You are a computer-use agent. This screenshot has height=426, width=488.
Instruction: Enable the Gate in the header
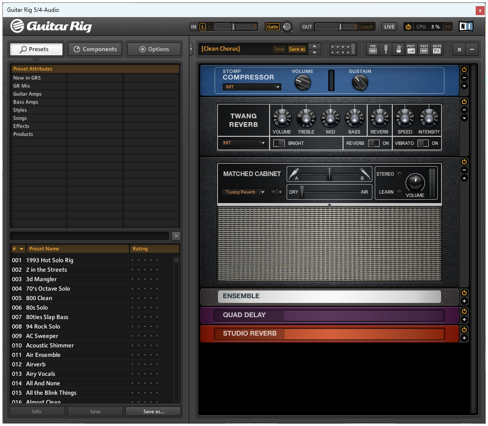click(273, 27)
